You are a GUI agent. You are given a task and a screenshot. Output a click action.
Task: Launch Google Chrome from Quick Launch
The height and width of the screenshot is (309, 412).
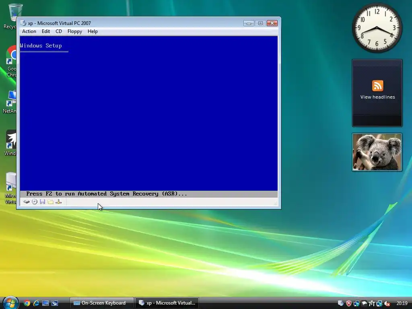click(x=27, y=303)
